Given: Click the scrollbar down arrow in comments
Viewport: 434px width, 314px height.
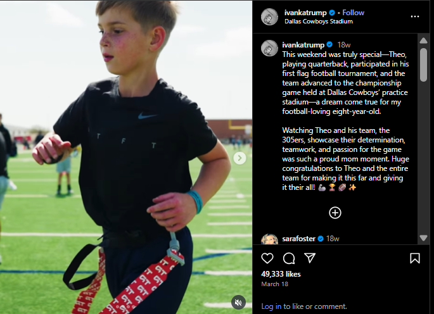Looking at the screenshot, I should (423, 238).
